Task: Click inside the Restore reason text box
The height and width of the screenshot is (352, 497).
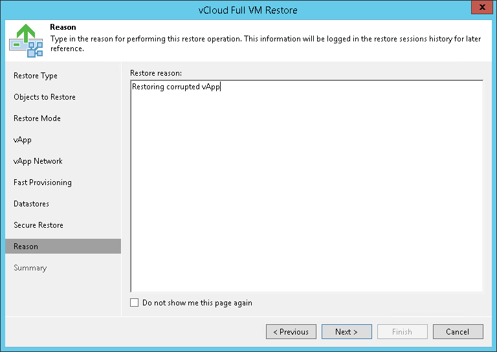Action: point(306,188)
